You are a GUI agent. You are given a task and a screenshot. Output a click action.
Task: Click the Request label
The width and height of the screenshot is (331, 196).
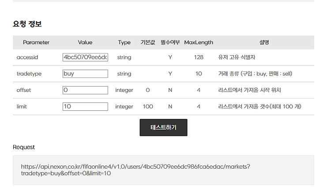[x=24, y=147]
